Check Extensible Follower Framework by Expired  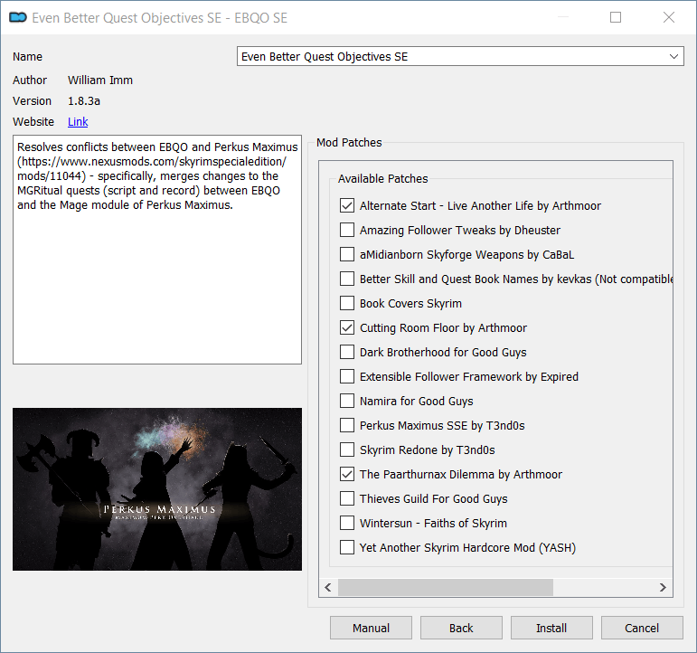[x=347, y=377]
